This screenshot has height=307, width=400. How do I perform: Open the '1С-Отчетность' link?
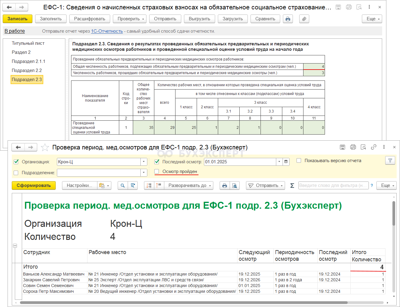pyautogui.click(x=107, y=31)
